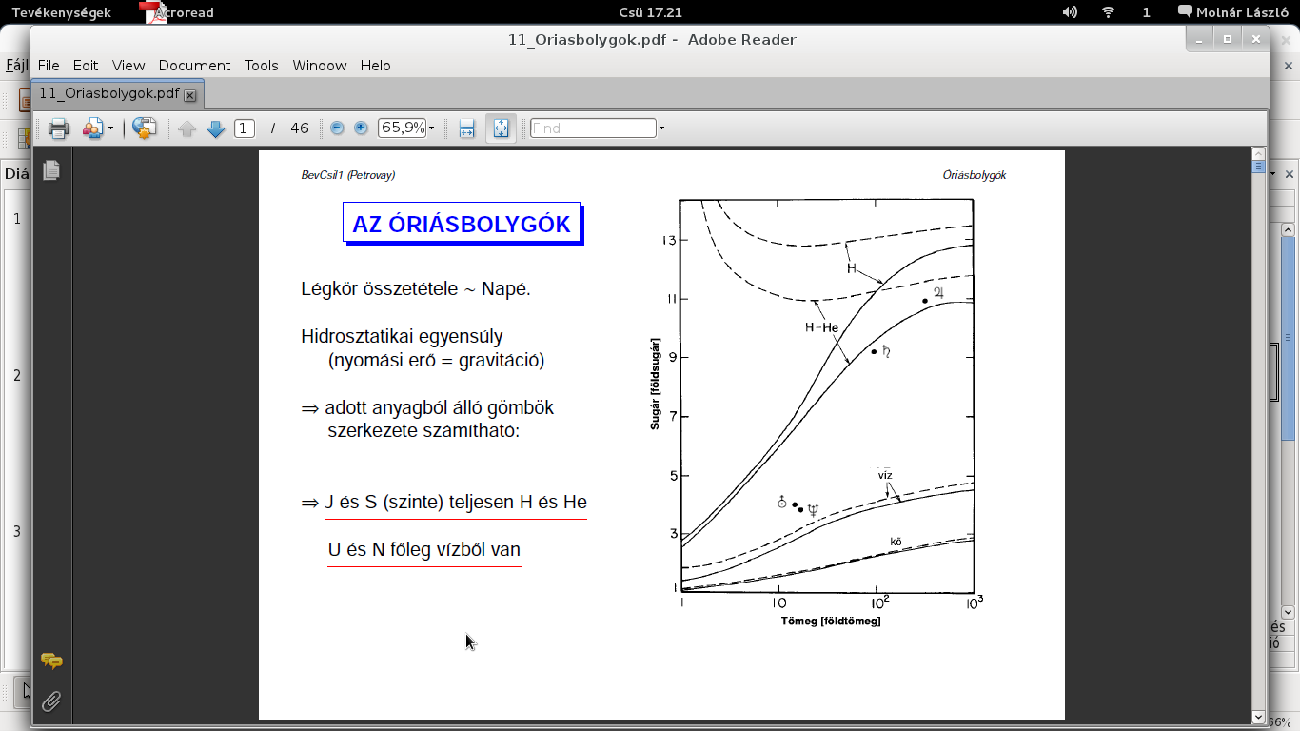
Task: Open the Comments panel icon
Action: coord(51,661)
